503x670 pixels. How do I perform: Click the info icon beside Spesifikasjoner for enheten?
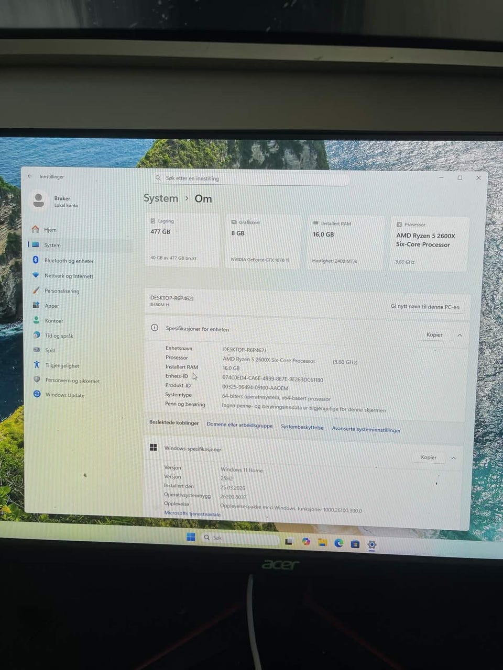pyautogui.click(x=155, y=328)
